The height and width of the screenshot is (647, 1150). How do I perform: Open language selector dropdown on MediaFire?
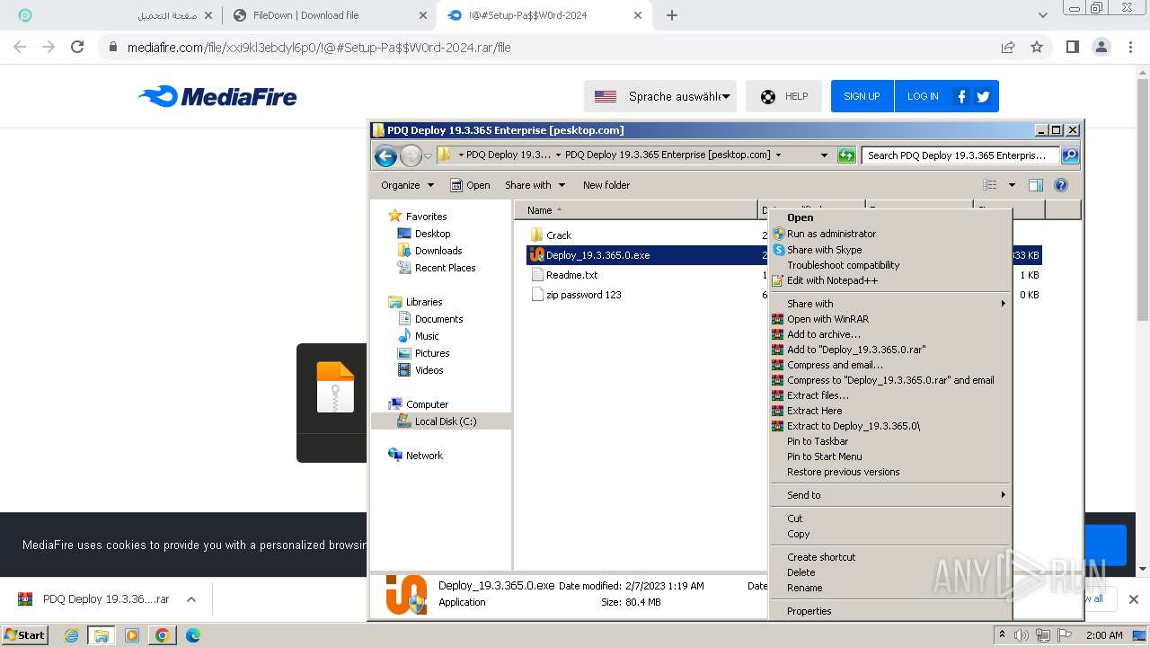pos(660,96)
